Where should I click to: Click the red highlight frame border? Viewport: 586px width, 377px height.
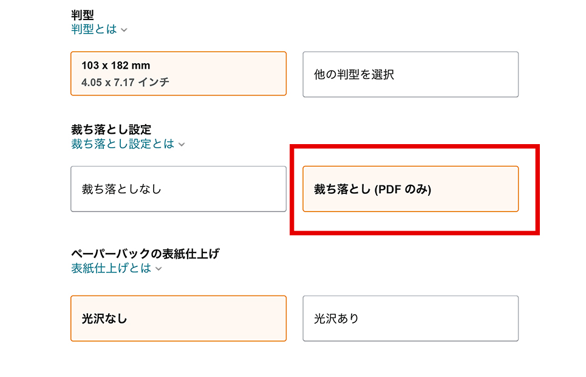tap(415, 147)
